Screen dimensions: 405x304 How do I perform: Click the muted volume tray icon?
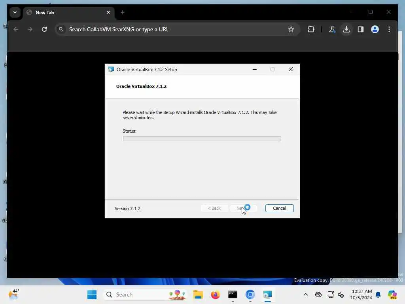click(x=341, y=294)
